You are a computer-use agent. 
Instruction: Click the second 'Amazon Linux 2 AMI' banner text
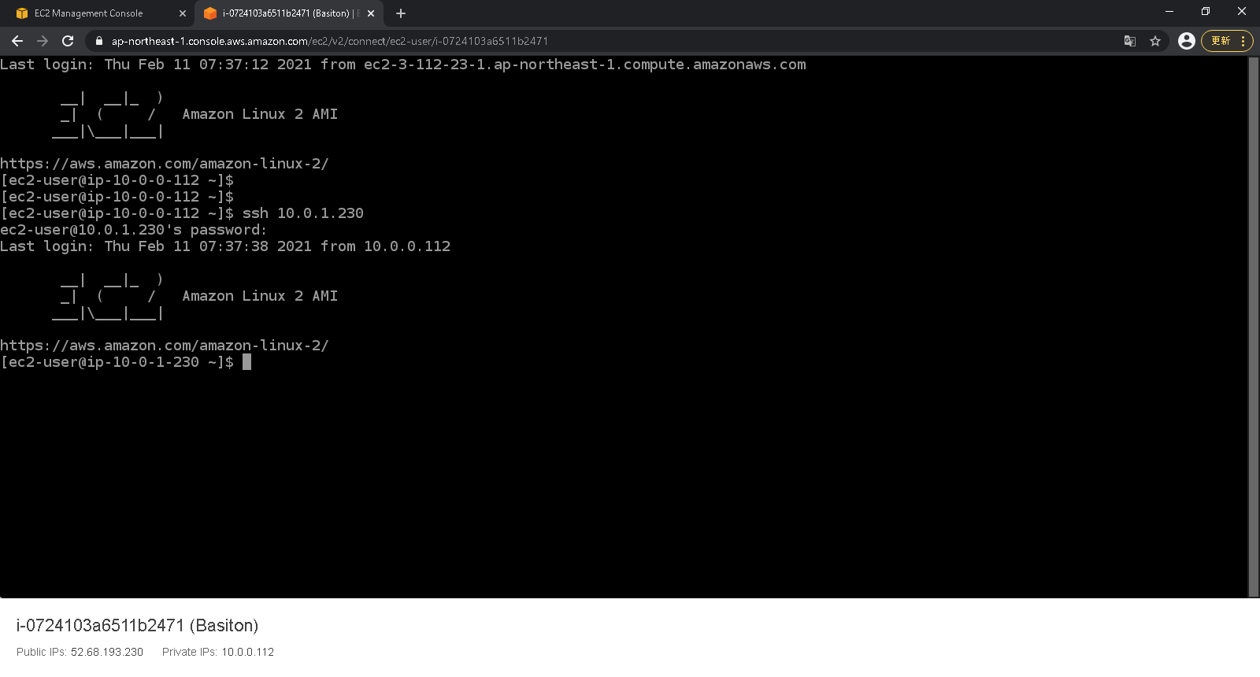260,296
